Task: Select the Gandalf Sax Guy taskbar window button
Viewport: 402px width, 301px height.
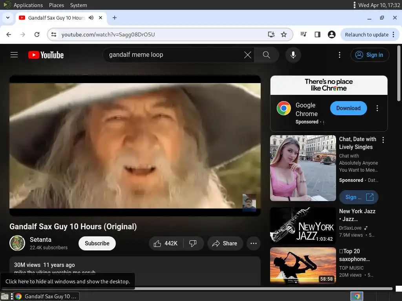Action: (46, 296)
